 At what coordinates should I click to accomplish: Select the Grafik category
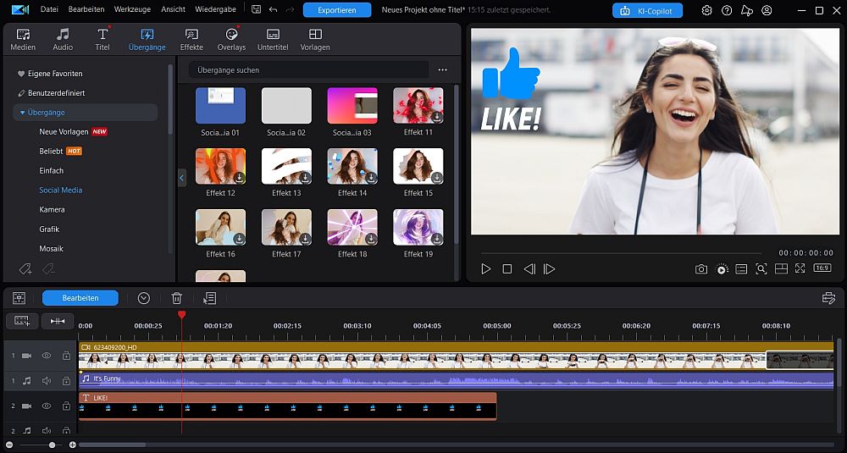coord(49,229)
